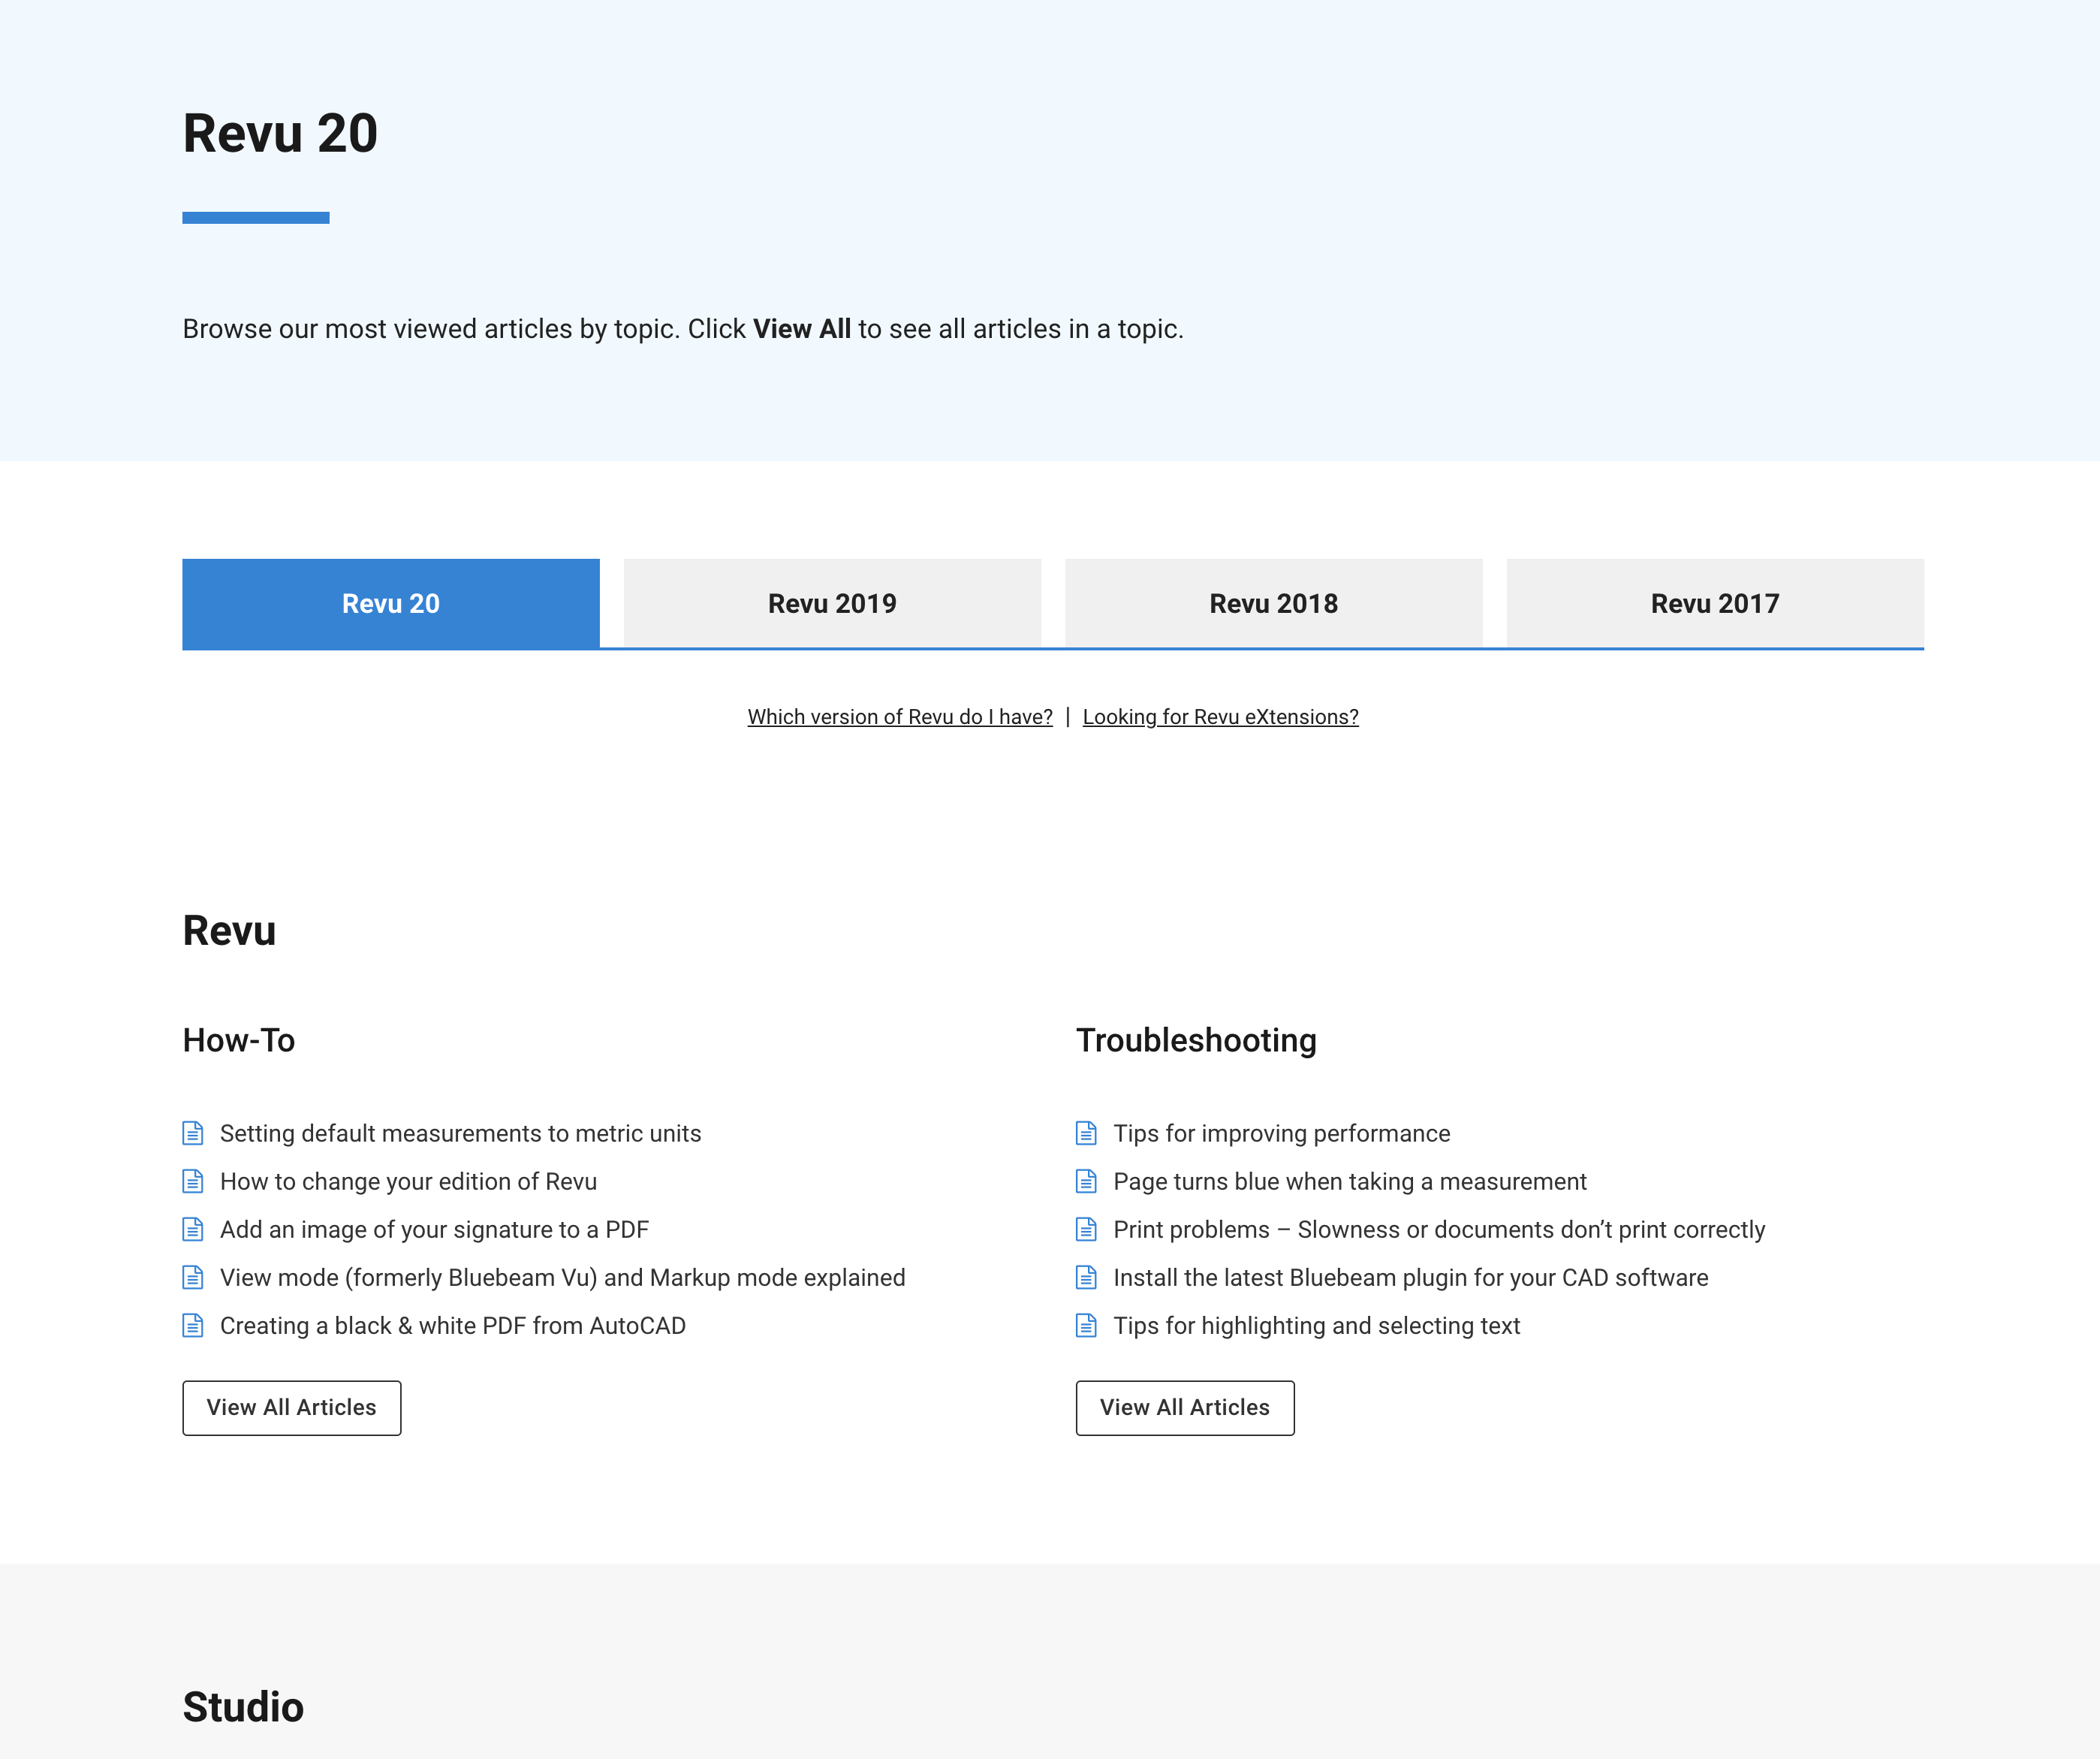Click document icon beside 'Install the latest Bluebeam plugin'
The image size is (2100, 1759).
point(1086,1277)
